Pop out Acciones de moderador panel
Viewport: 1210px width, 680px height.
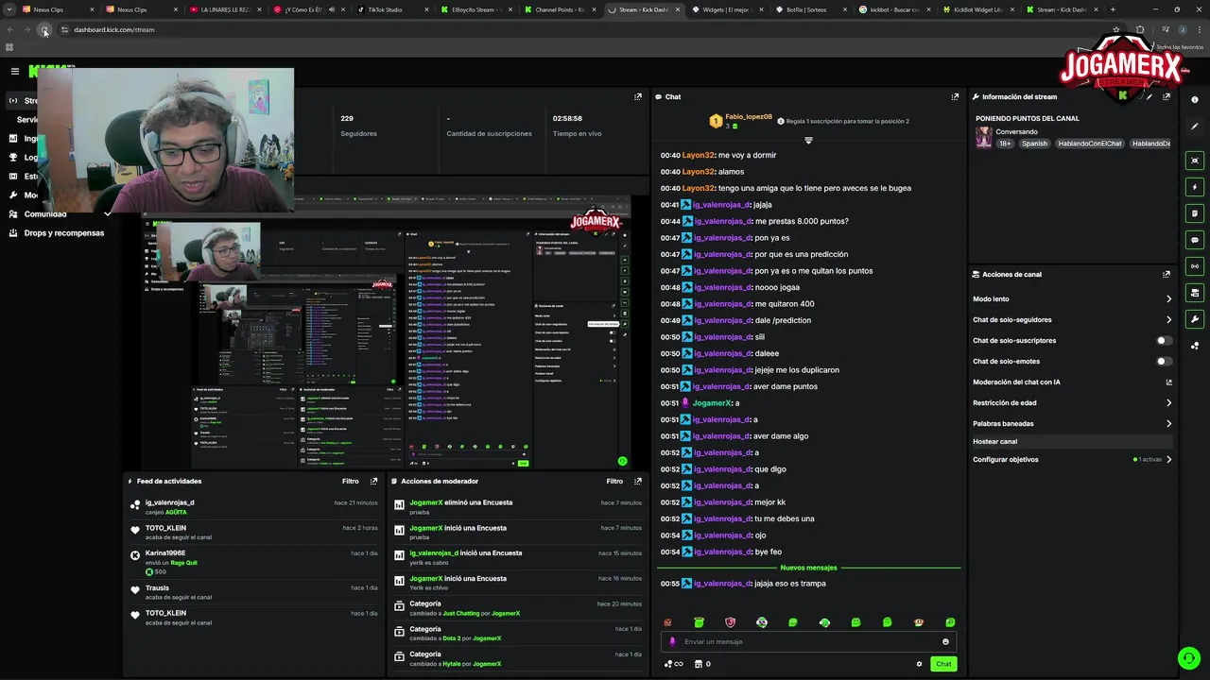click(x=638, y=481)
